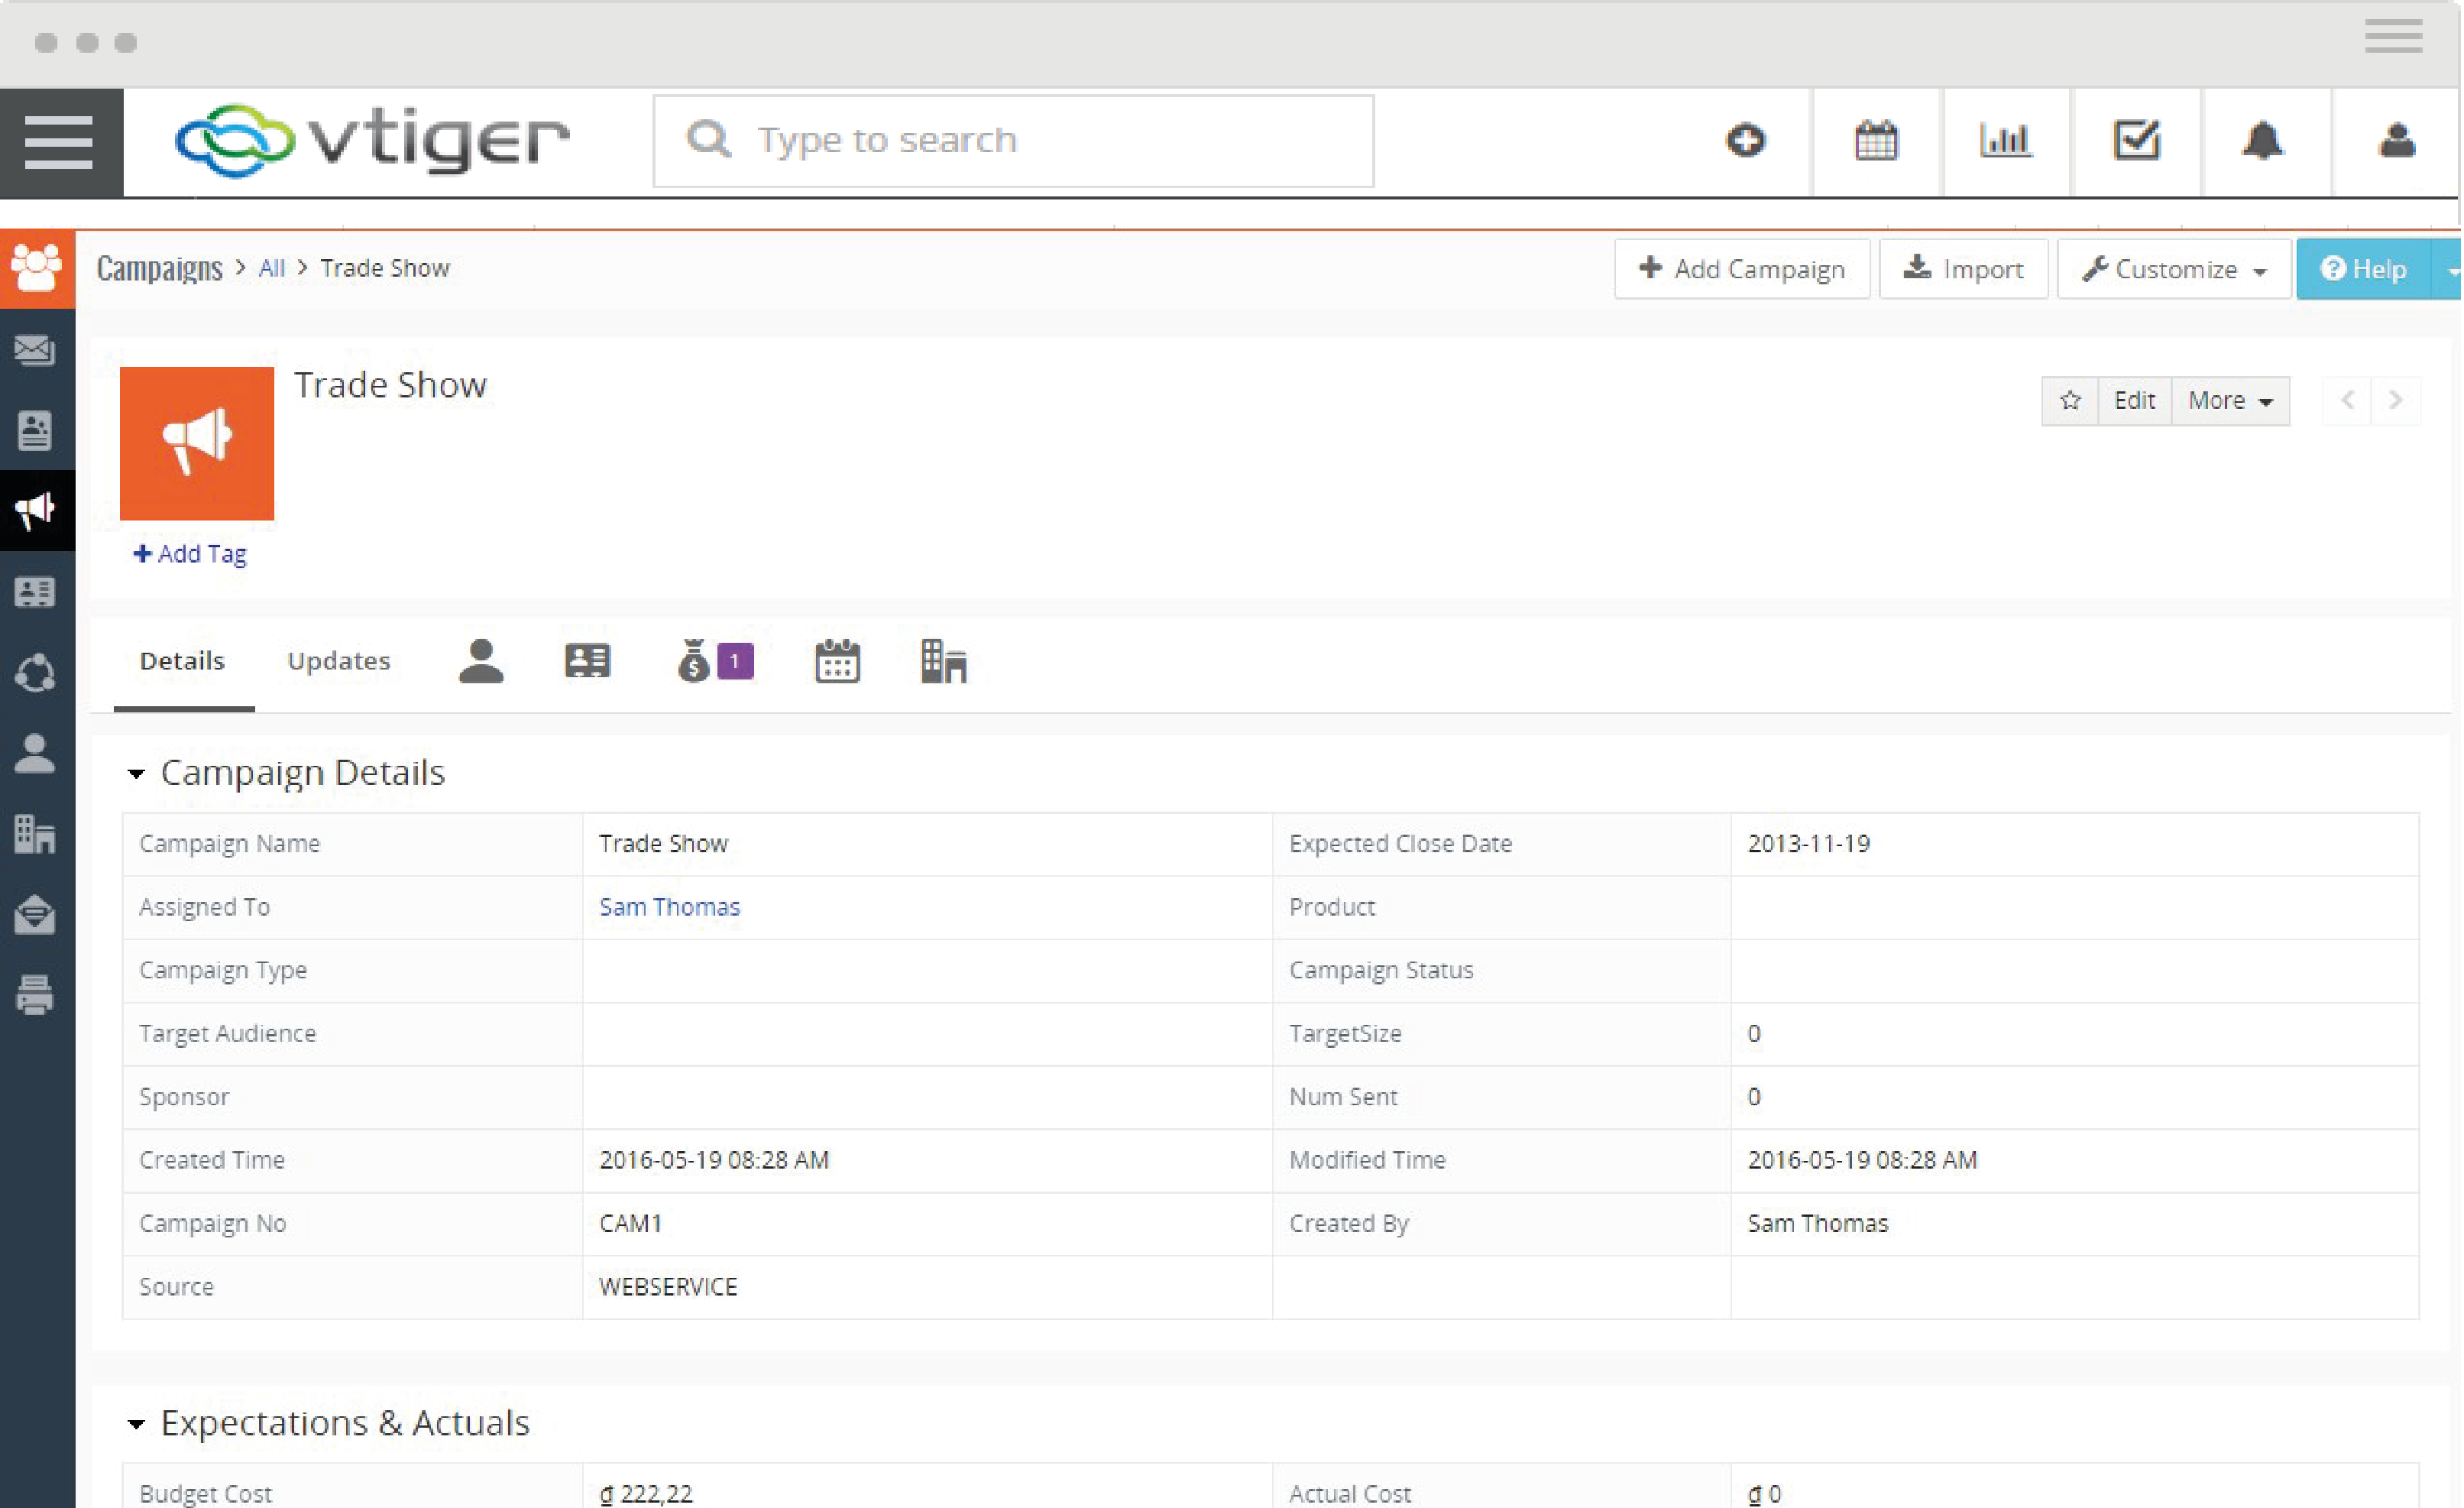Switch to the Updates tab
This screenshot has width=2464, height=1508.
click(339, 660)
